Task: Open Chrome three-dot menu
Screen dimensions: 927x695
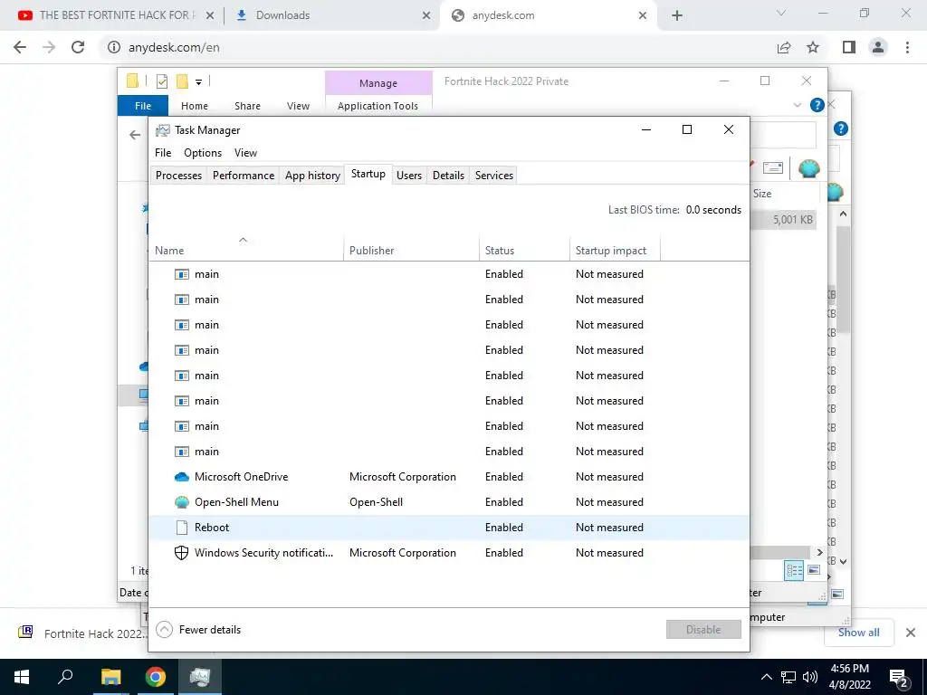Action: (907, 47)
